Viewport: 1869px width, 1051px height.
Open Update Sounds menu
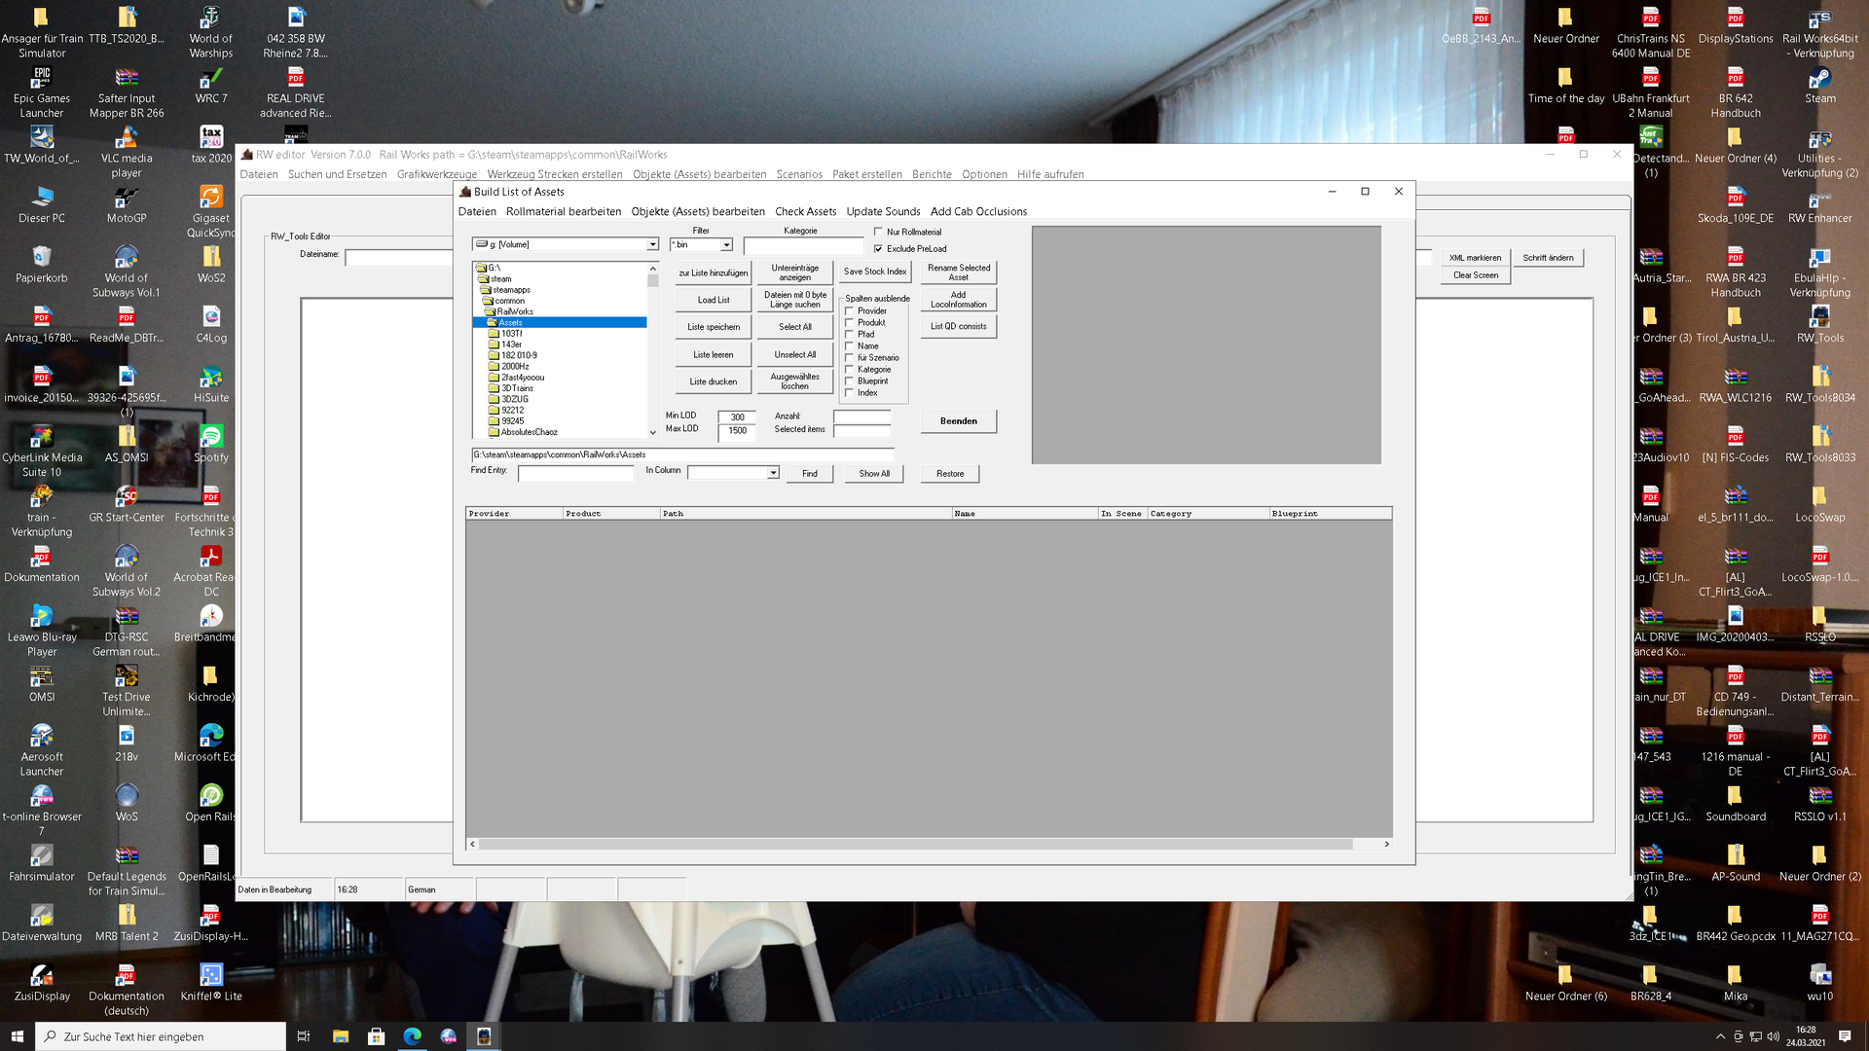[x=882, y=211]
